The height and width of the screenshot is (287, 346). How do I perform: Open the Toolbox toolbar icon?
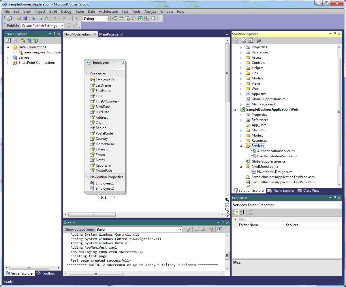[134, 18]
